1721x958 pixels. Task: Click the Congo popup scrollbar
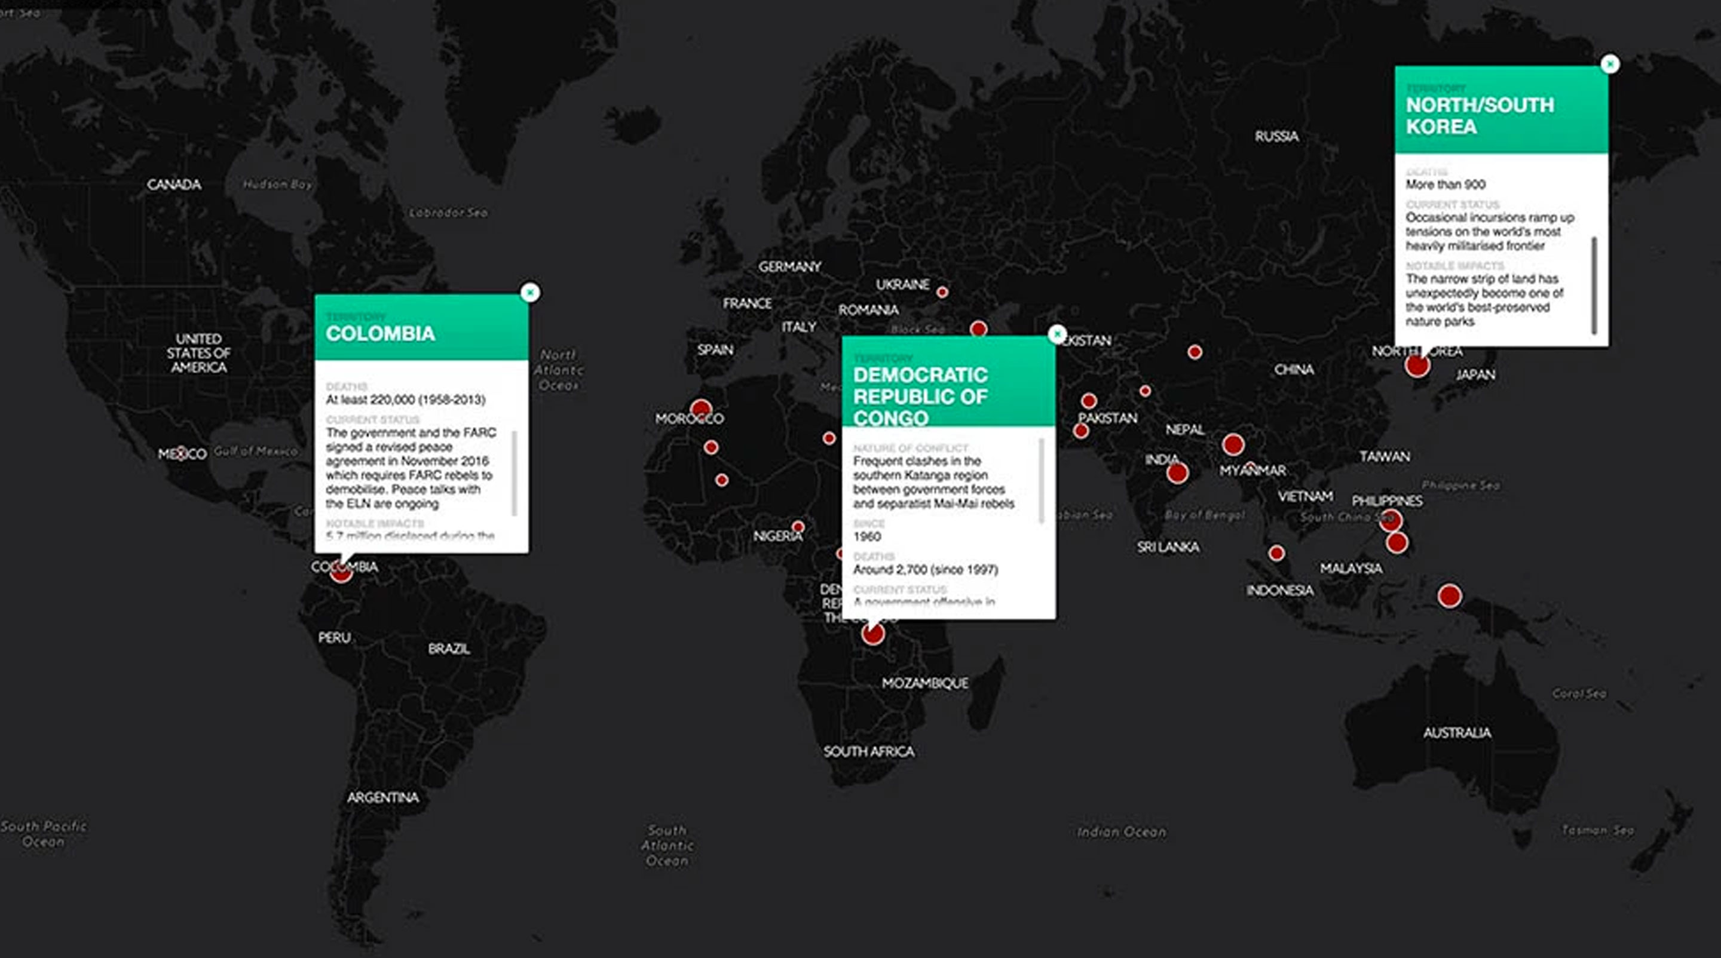(1041, 481)
